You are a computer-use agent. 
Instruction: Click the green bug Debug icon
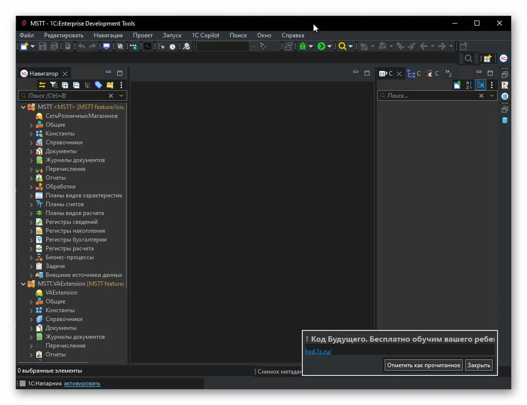coord(303,47)
